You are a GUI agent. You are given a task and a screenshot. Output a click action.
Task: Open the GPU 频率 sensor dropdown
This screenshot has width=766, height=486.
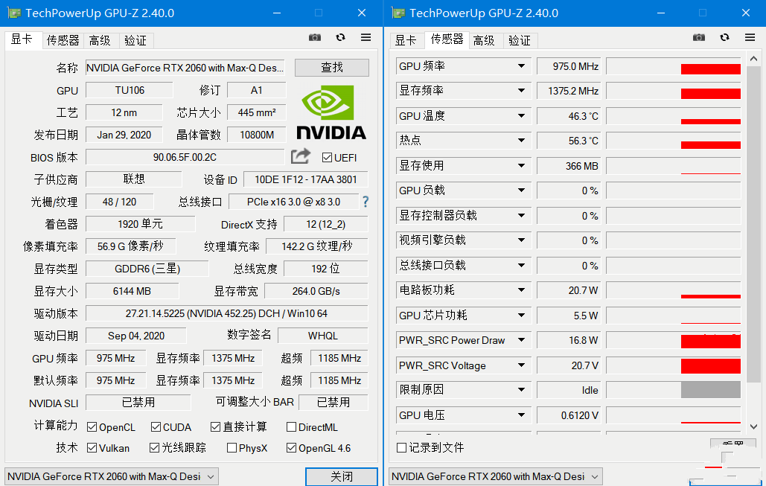point(521,65)
